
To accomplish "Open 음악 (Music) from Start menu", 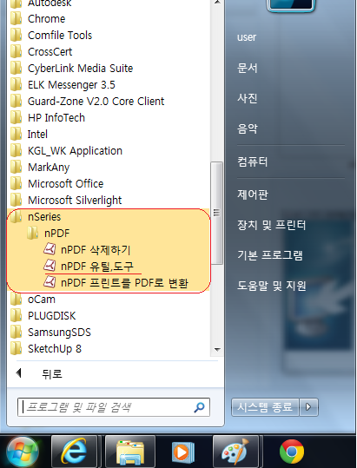I will coord(248,129).
